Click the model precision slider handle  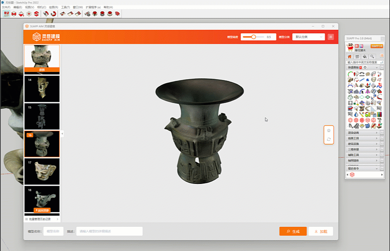(253, 37)
